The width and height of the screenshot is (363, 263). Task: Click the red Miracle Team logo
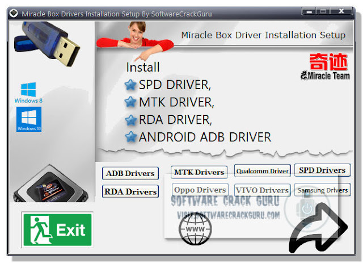point(326,67)
